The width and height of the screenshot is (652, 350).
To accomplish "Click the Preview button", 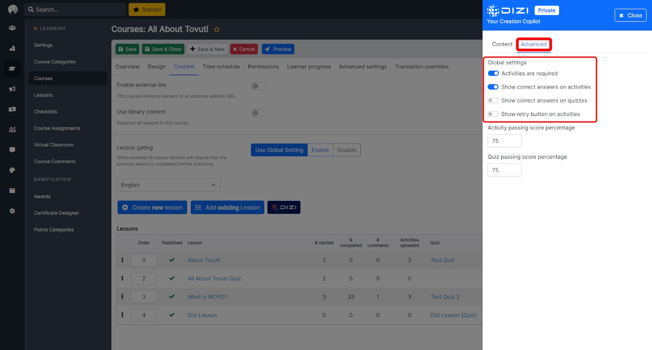I will (278, 49).
